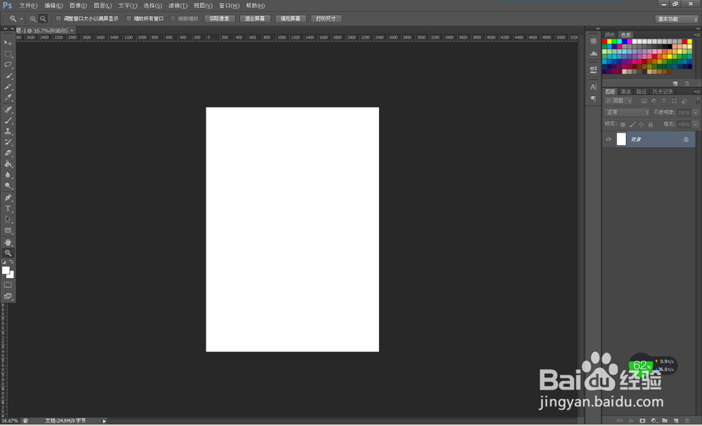
Task: Select the Move tool
Action: tap(8, 43)
